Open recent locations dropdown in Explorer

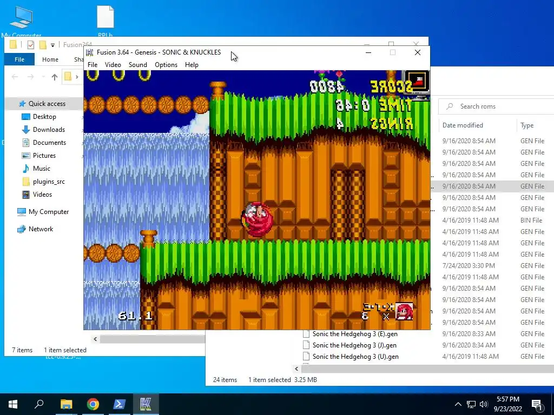(43, 77)
